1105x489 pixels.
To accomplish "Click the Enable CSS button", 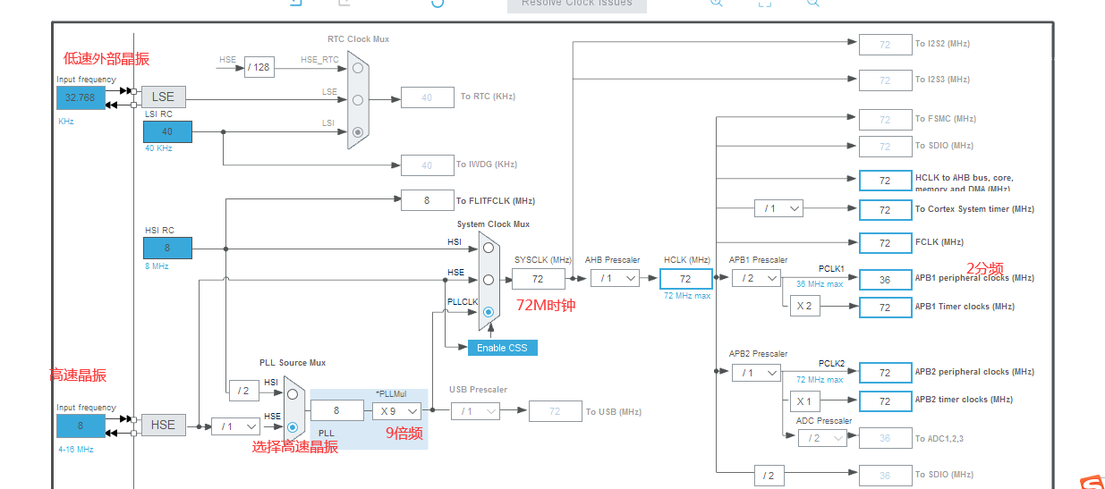I will pos(503,348).
